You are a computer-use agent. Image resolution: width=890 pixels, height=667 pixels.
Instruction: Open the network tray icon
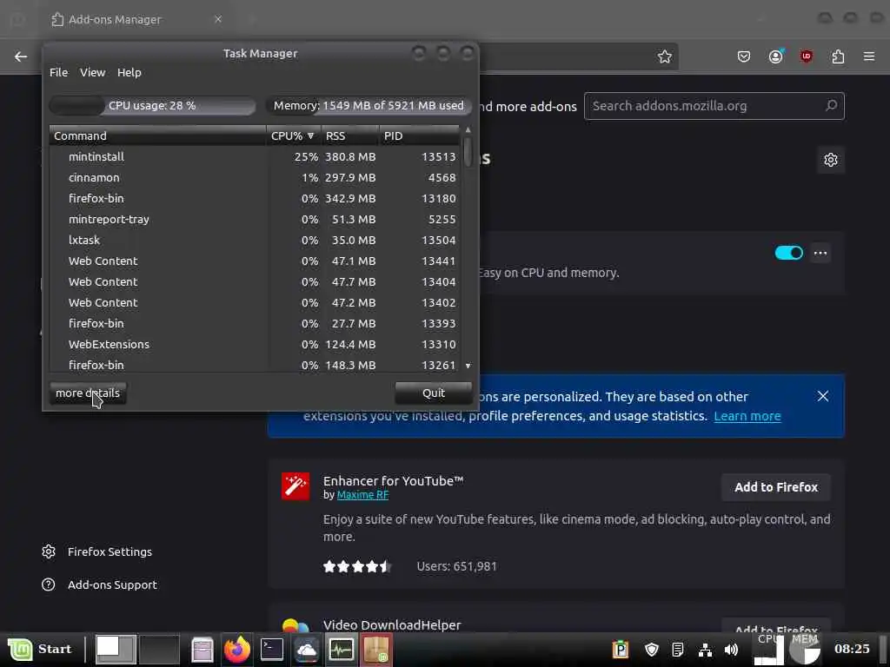(705, 650)
